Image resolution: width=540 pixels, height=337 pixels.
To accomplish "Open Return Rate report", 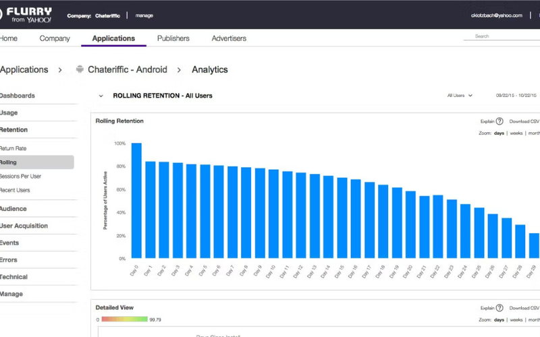I will (13, 148).
